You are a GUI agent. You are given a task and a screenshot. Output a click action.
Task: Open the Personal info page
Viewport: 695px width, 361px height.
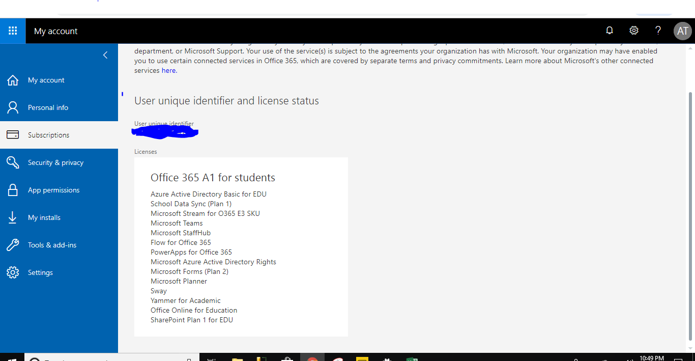59,107
